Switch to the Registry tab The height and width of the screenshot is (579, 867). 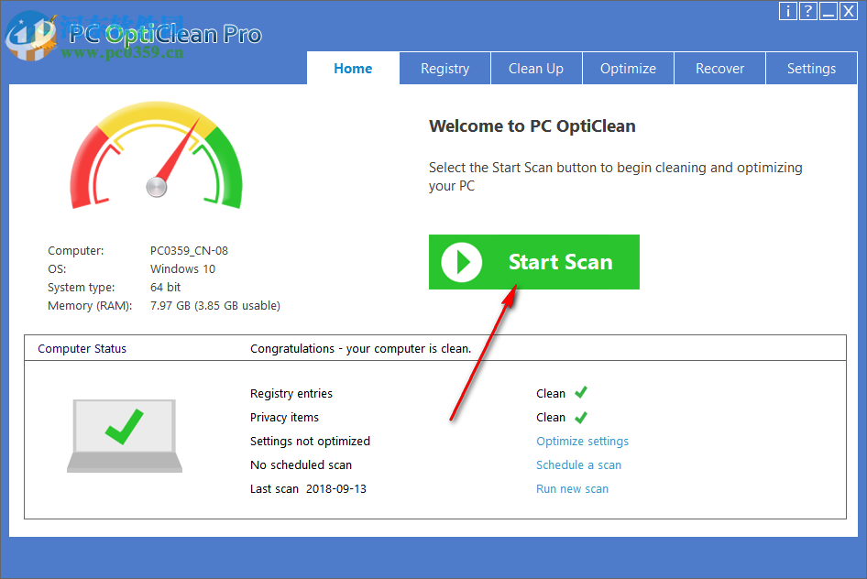click(444, 68)
